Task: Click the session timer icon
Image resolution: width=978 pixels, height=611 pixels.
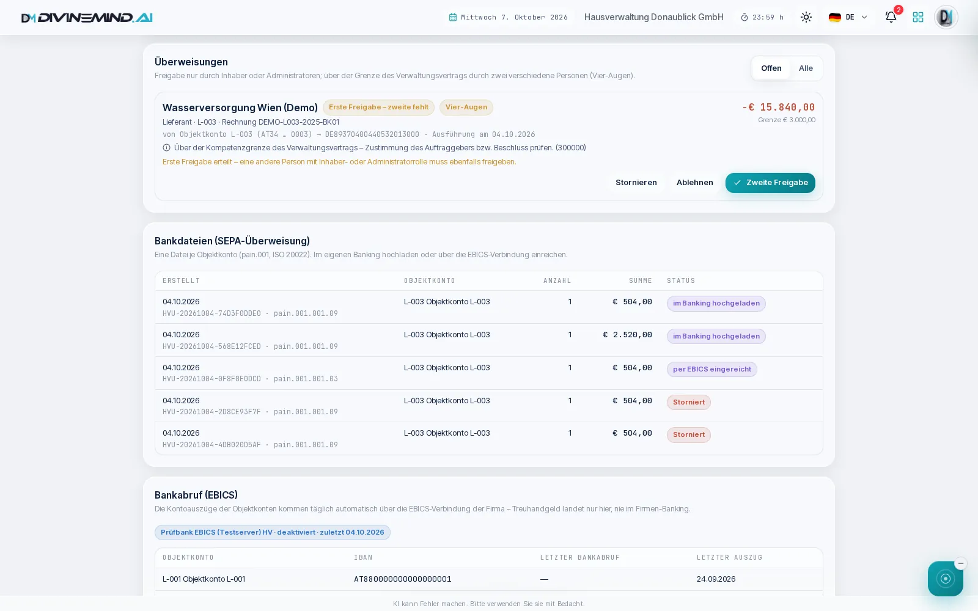Action: click(x=745, y=17)
